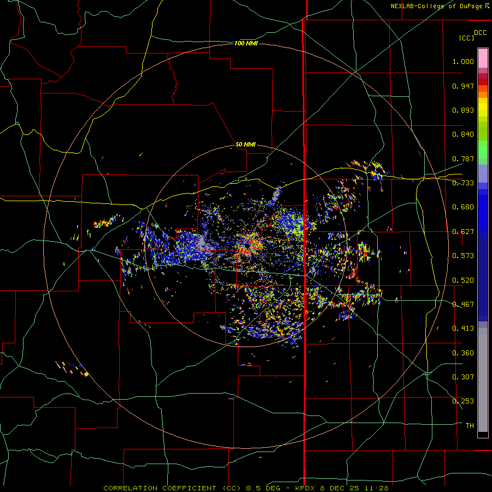
Task: Click the 50 NMI range ring label
Action: coord(245,144)
